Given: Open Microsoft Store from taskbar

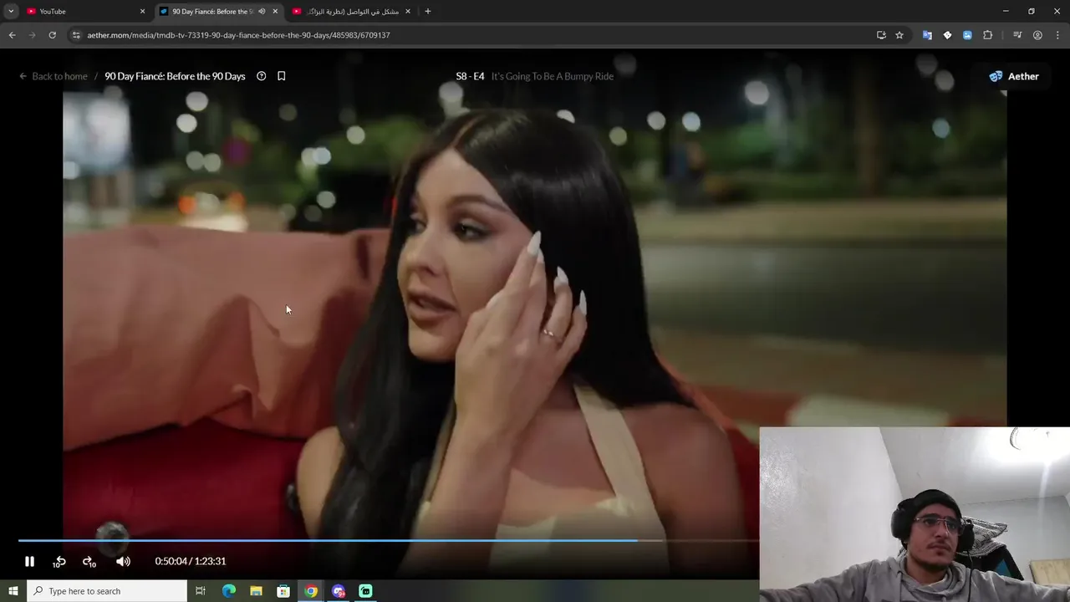Looking at the screenshot, I should click(x=283, y=591).
